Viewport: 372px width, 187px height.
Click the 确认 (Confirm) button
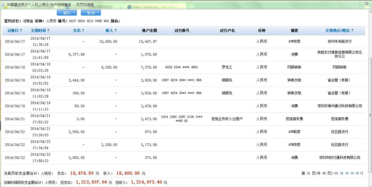(67, 13)
